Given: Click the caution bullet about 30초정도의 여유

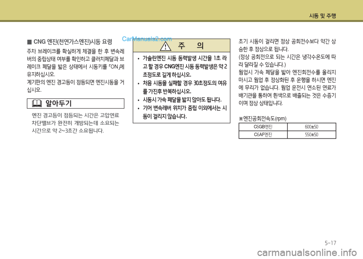Looking at the screenshot, I should [183, 87].
